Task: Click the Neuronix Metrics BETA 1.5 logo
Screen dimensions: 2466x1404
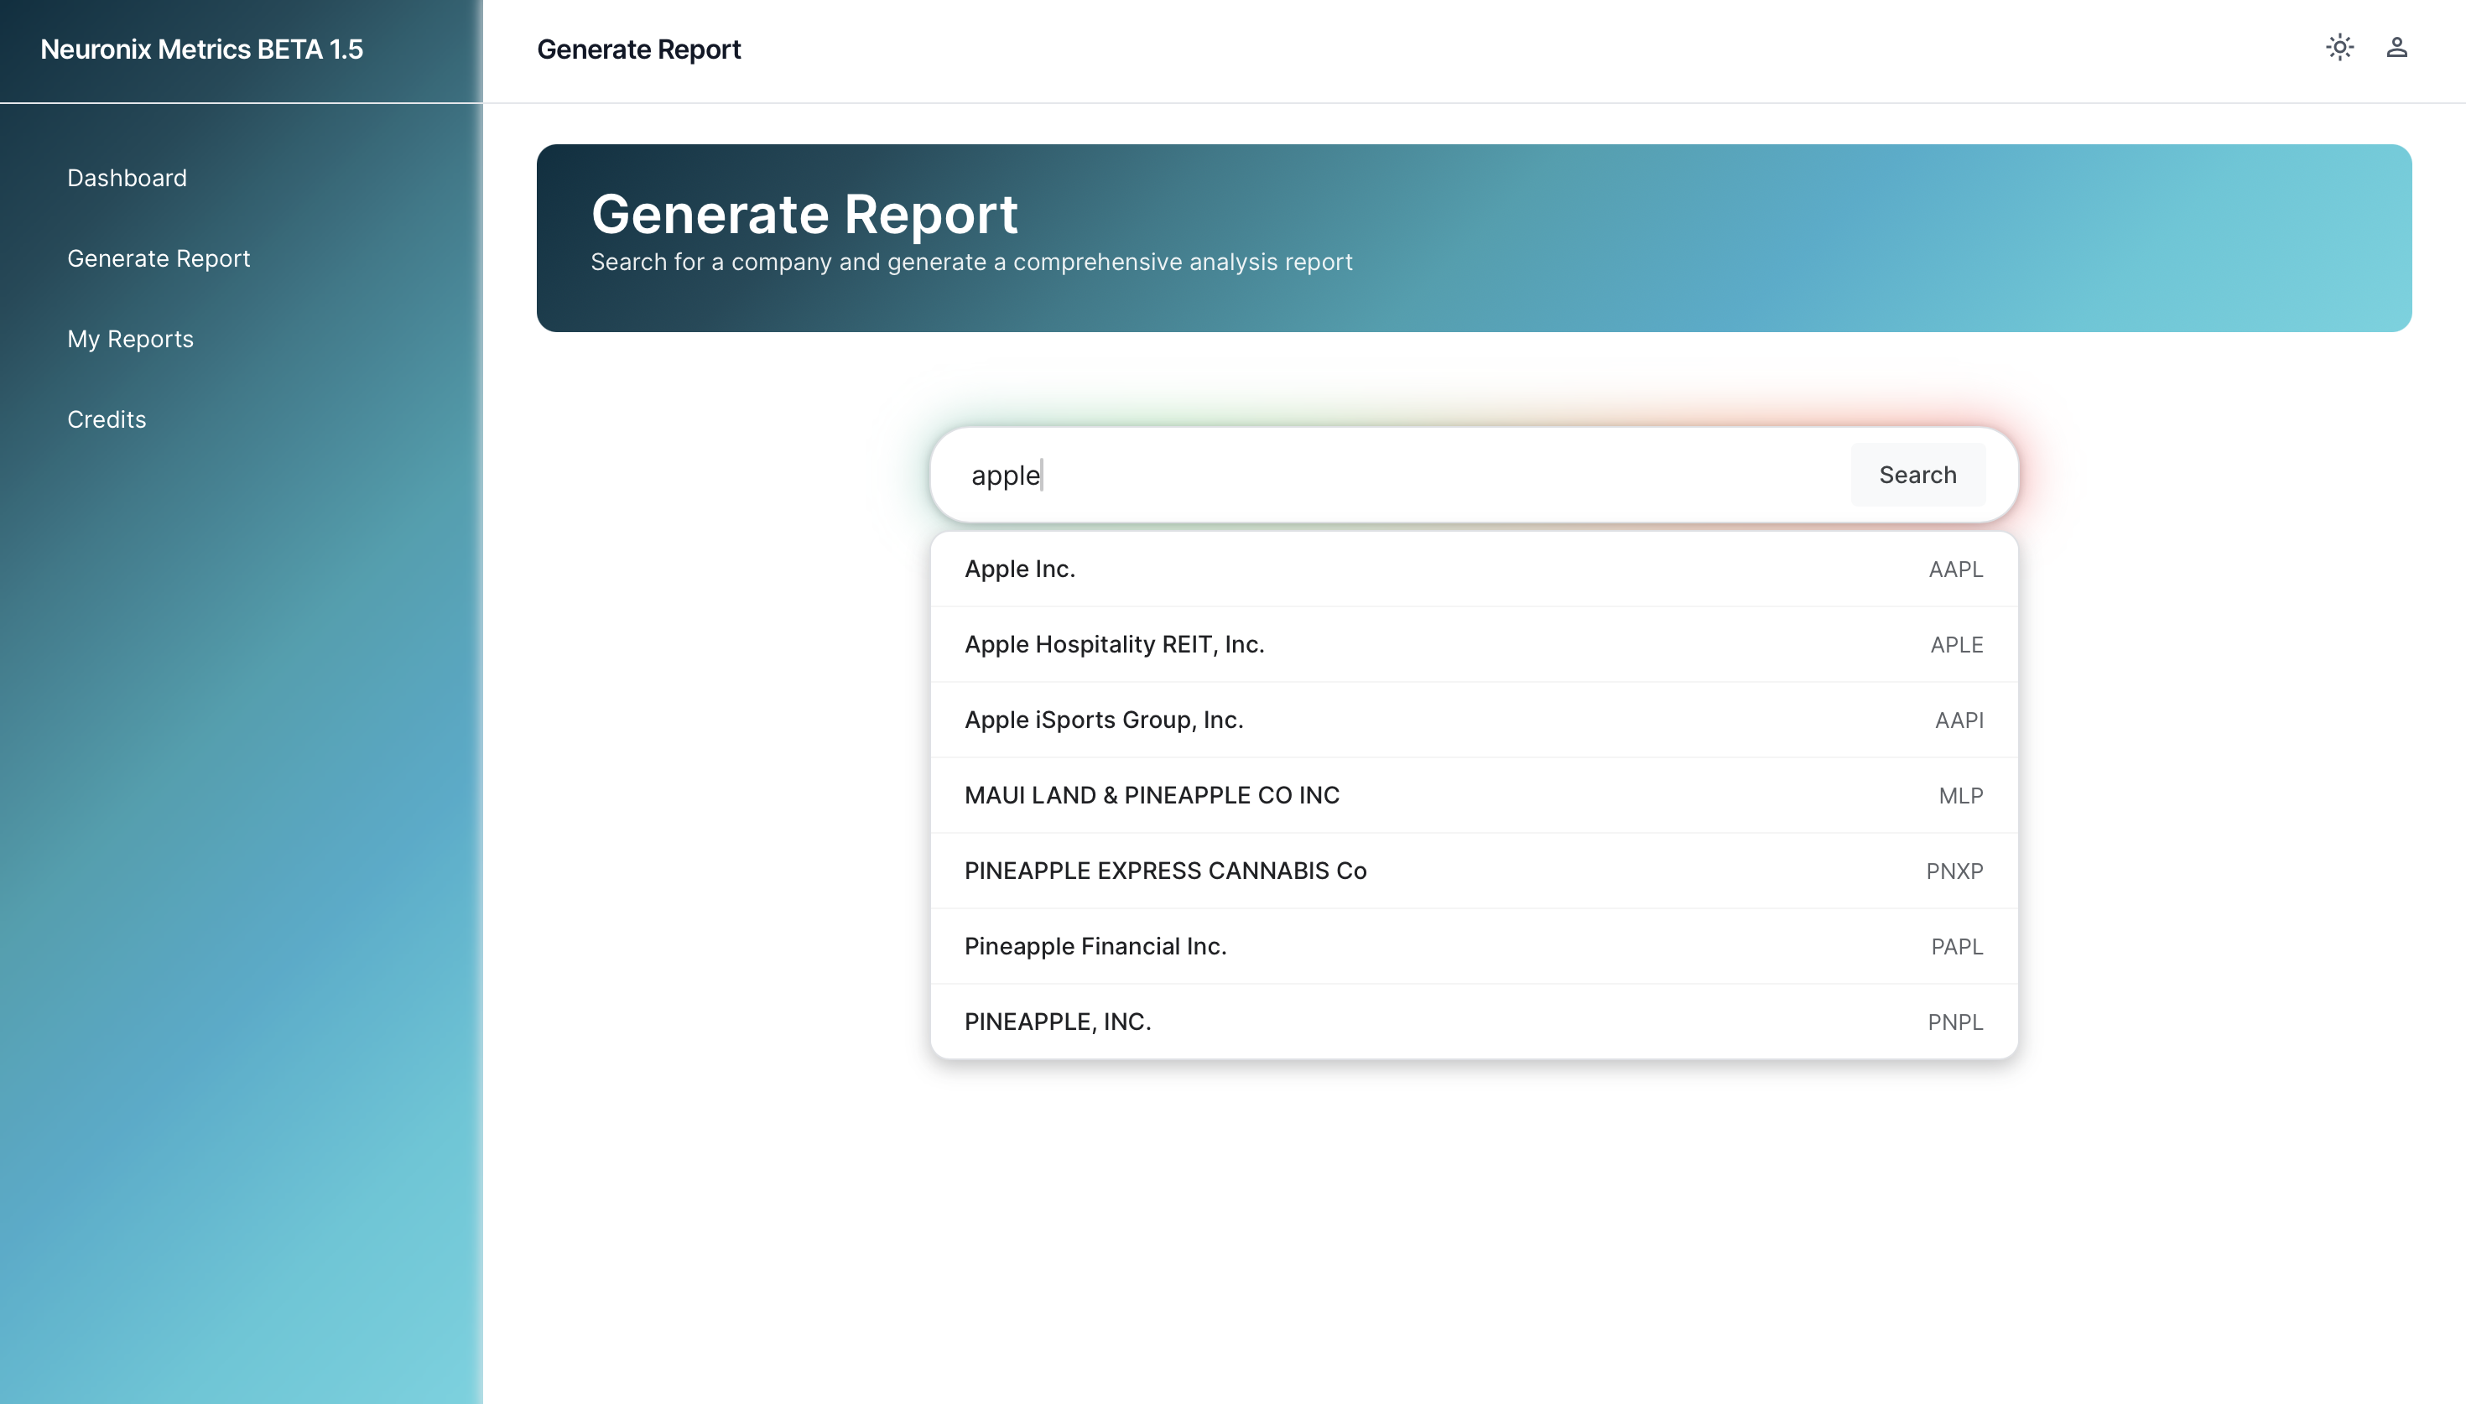Action: point(201,49)
